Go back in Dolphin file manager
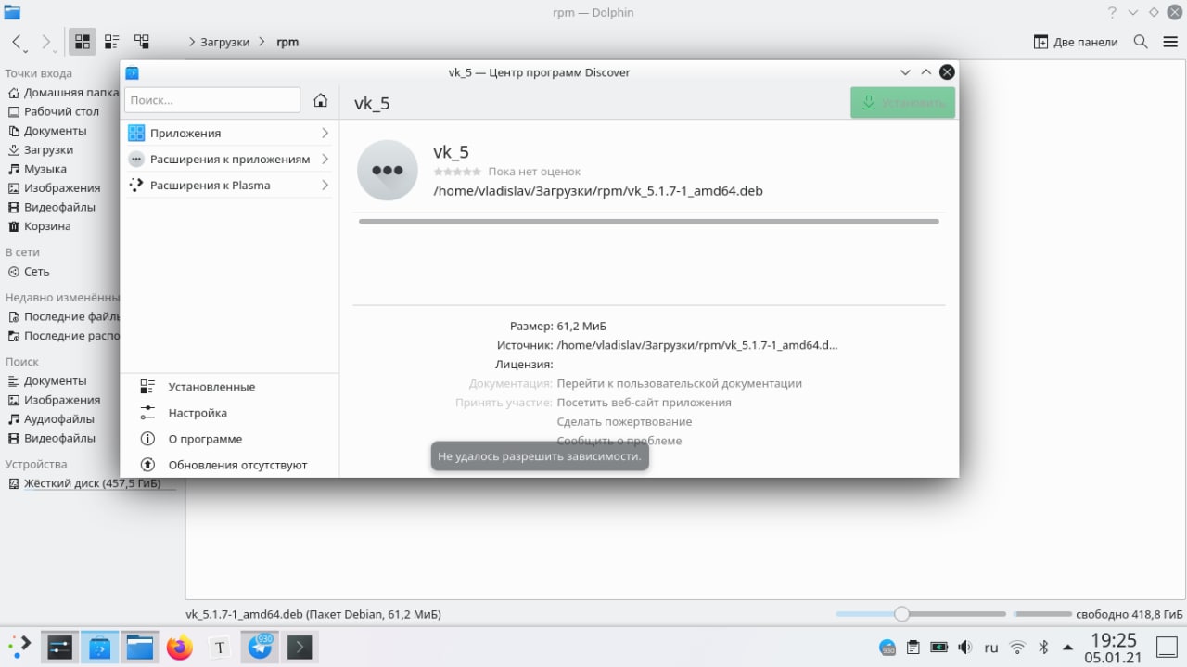 click(x=17, y=42)
